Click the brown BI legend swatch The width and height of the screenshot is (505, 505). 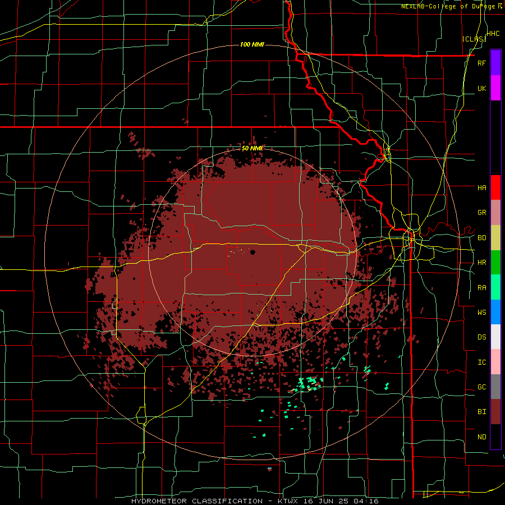tap(495, 412)
